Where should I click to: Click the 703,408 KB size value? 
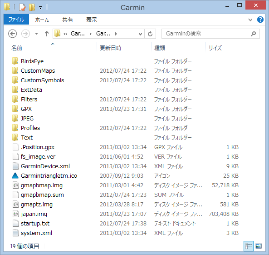[224, 214]
